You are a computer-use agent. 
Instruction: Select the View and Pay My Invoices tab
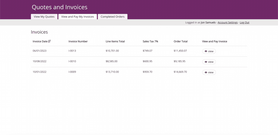(x=77, y=17)
